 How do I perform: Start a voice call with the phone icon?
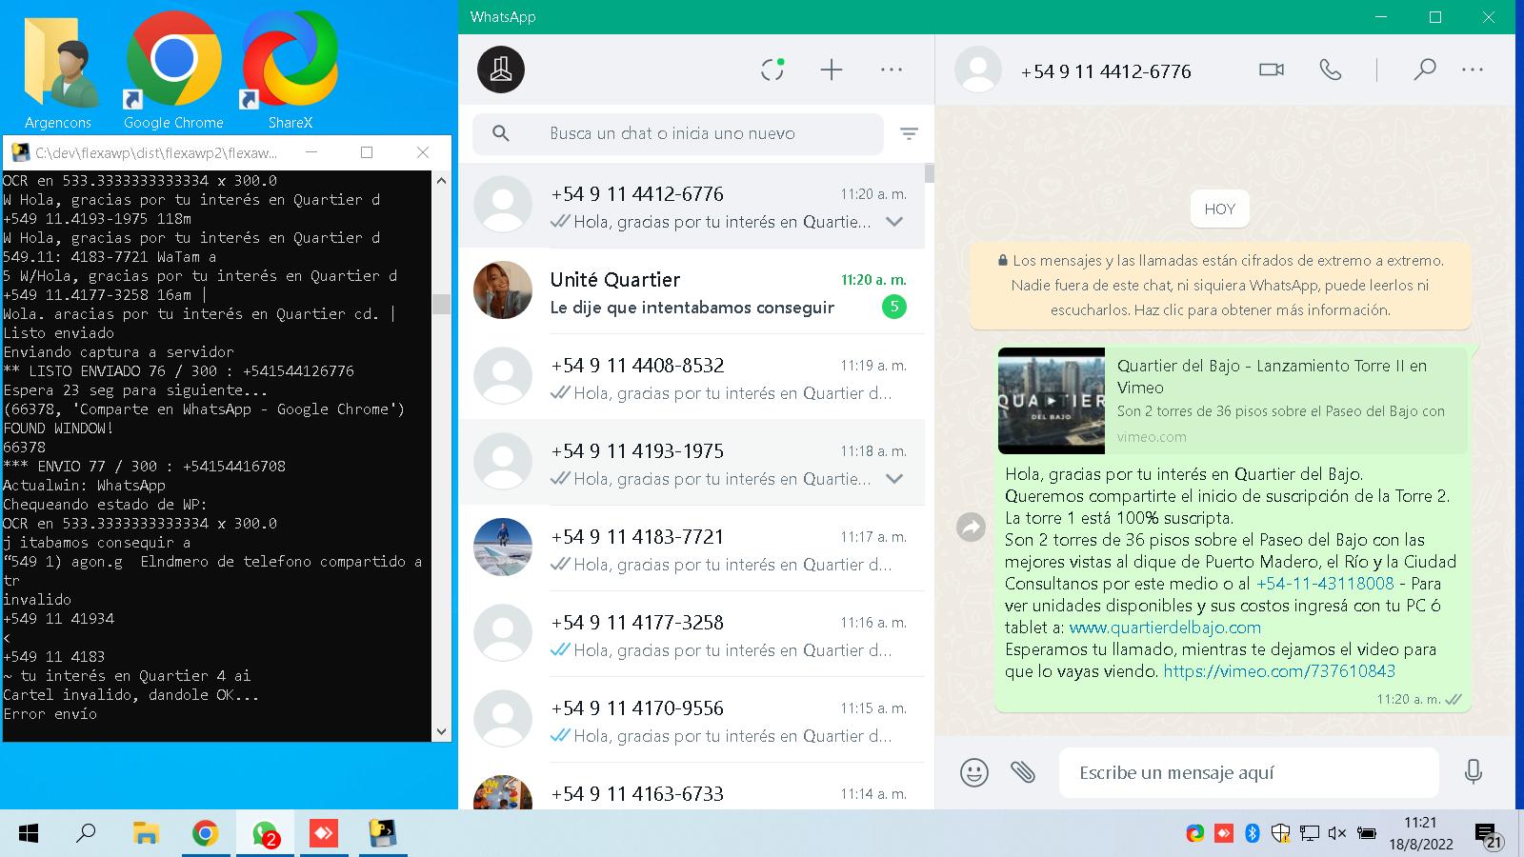(x=1330, y=70)
